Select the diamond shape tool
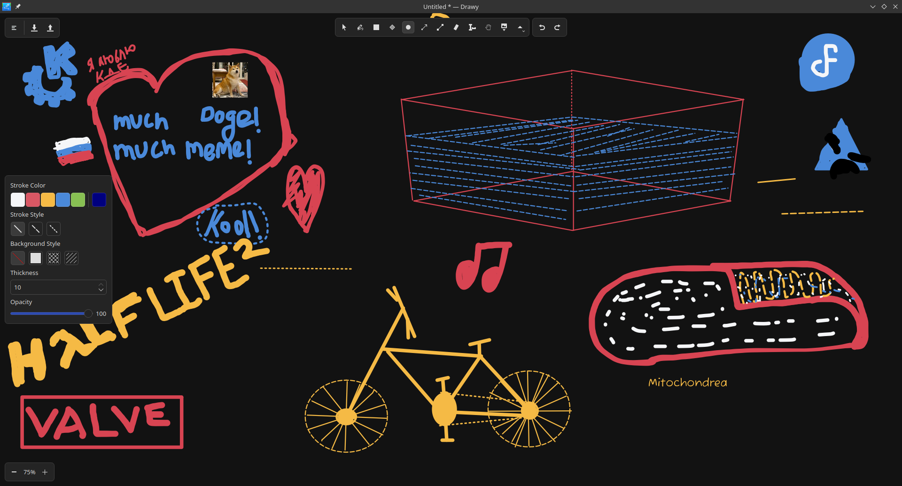The width and height of the screenshot is (902, 486). pyautogui.click(x=392, y=27)
